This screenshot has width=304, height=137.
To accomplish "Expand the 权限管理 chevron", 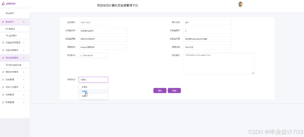I will click(x=24, y=102).
